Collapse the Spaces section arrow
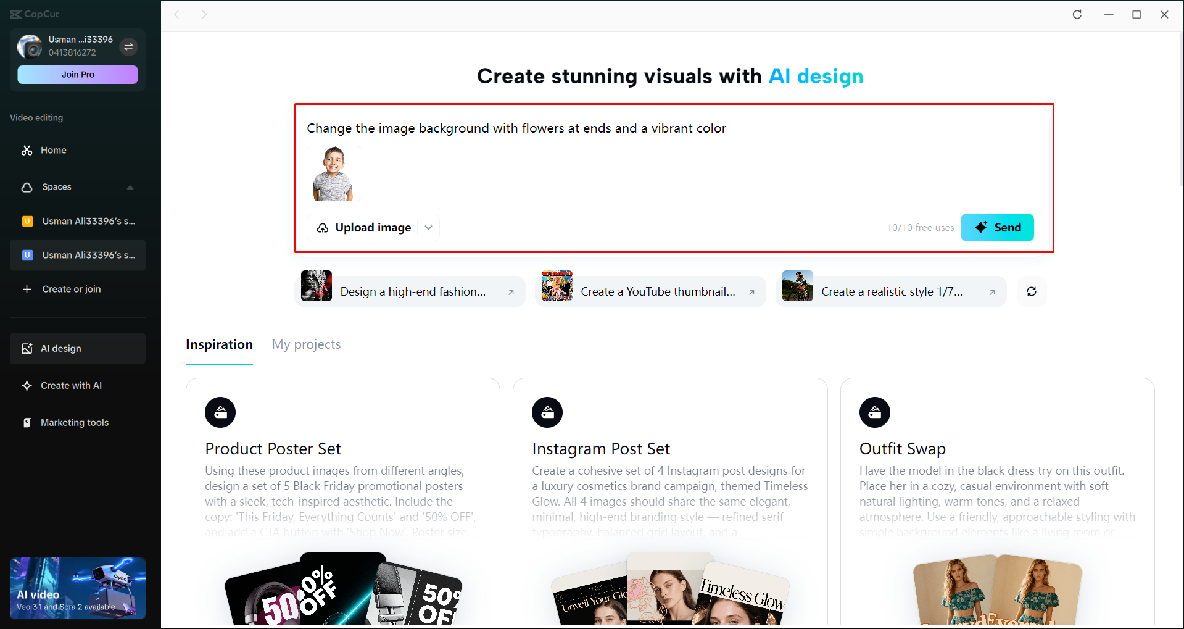 pos(130,187)
